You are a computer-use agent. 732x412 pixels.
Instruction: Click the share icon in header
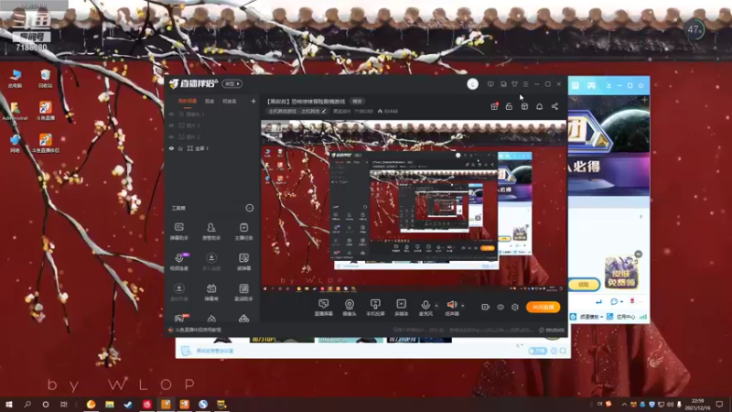click(x=554, y=106)
